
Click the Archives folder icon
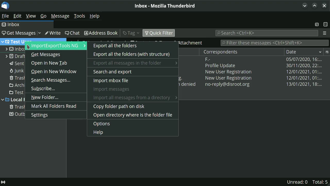11,85
